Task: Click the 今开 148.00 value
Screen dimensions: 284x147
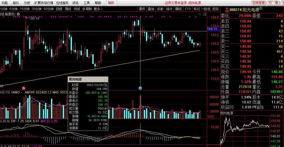Action: click(277, 72)
